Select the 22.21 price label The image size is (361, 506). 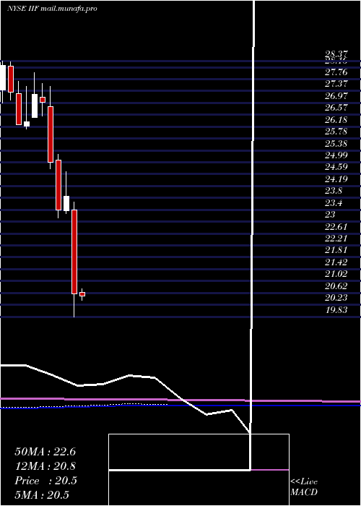click(336, 239)
